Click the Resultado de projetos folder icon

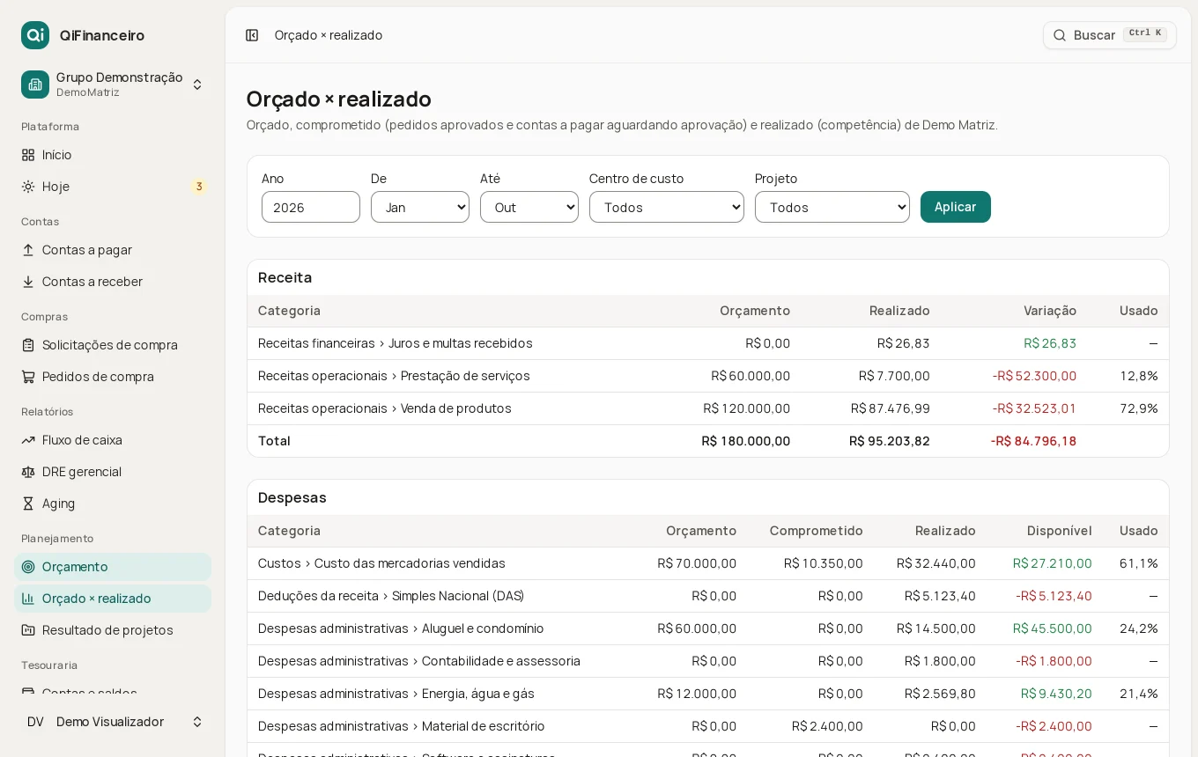coord(28,630)
